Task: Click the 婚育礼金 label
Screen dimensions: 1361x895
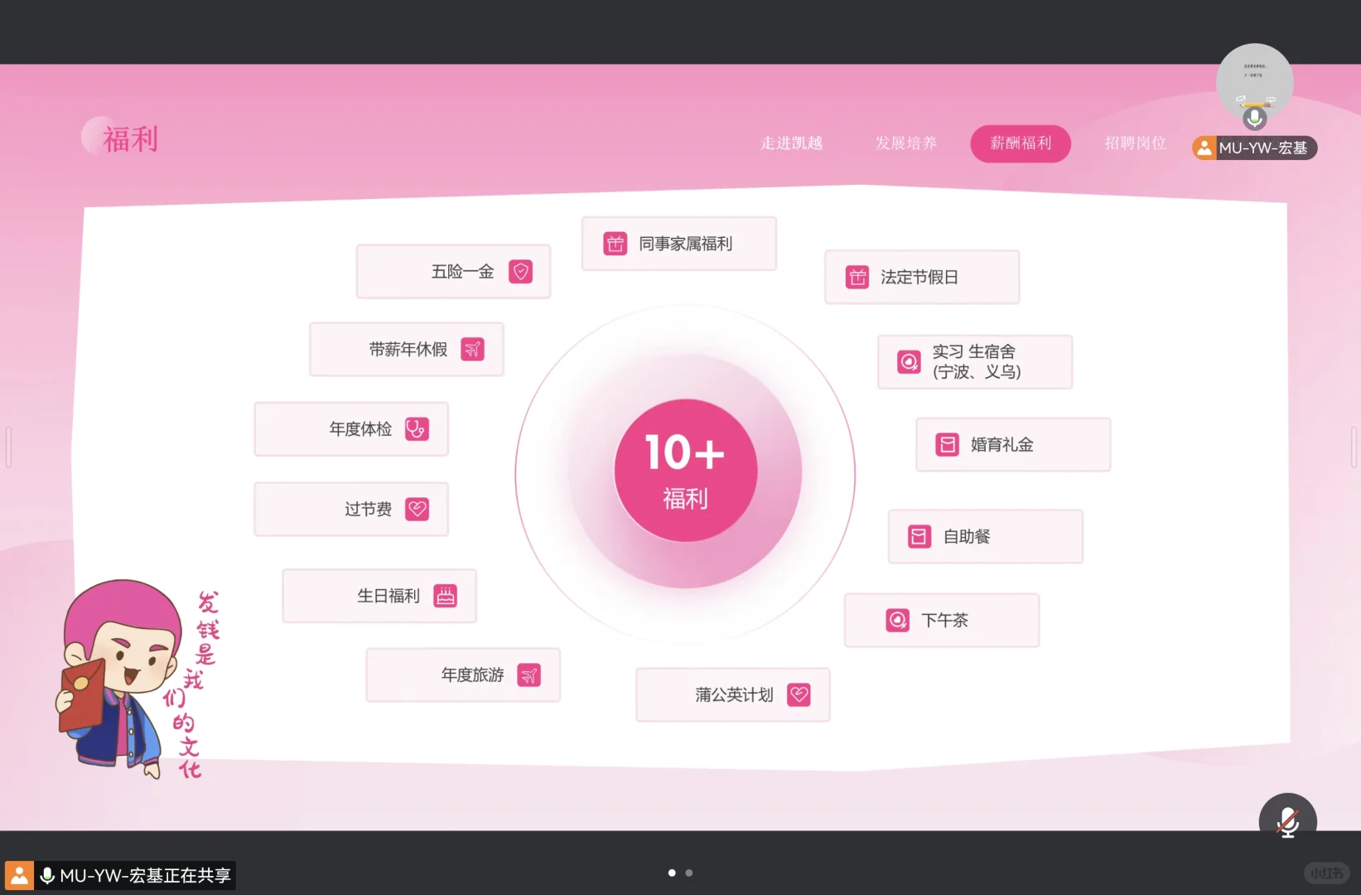Action: point(1002,445)
